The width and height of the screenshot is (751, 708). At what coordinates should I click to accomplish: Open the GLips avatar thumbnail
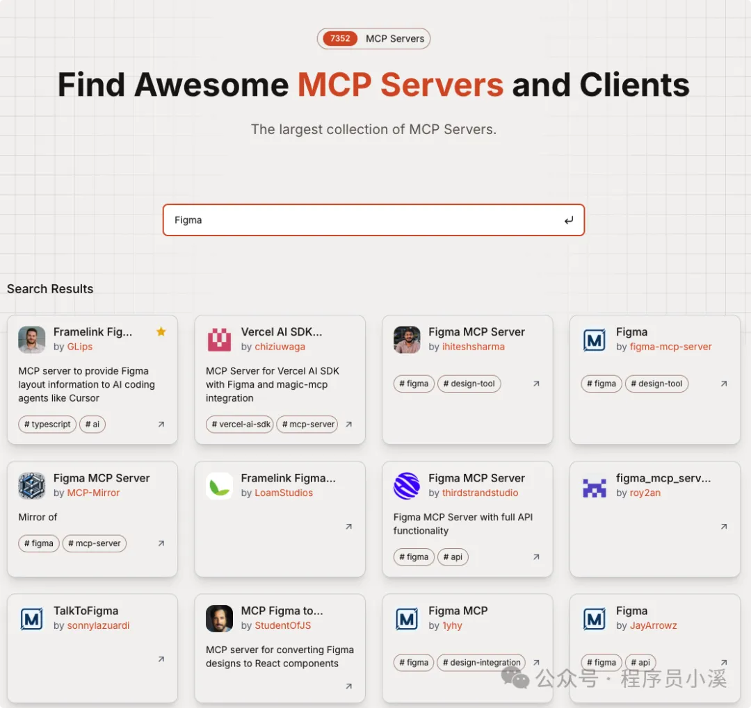[x=31, y=339]
